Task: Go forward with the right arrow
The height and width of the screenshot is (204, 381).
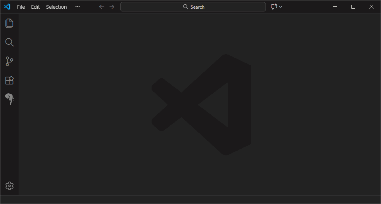Action: click(112, 7)
